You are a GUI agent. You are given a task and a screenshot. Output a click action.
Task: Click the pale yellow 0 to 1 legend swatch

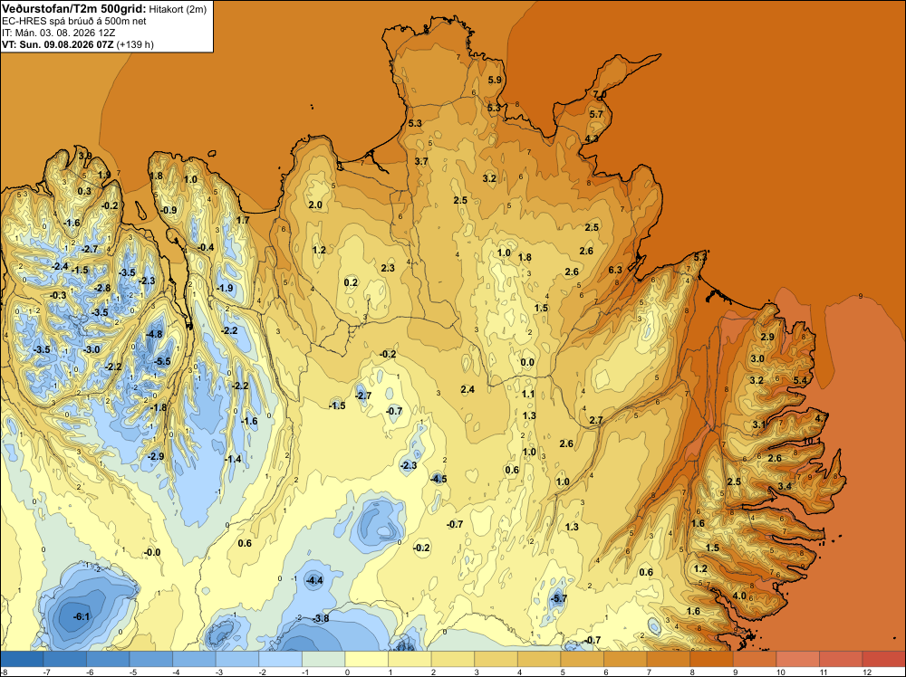coord(366,659)
